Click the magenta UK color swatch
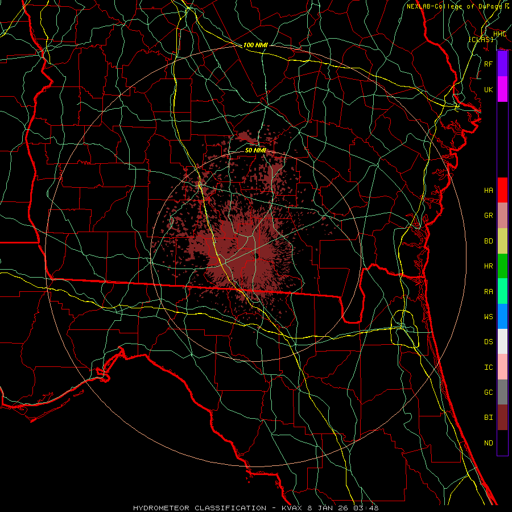512x512 pixels. [502, 89]
